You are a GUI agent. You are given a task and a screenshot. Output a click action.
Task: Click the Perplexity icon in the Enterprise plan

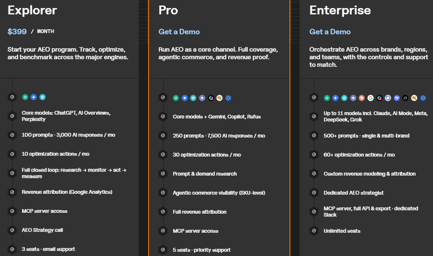[x=345, y=98]
